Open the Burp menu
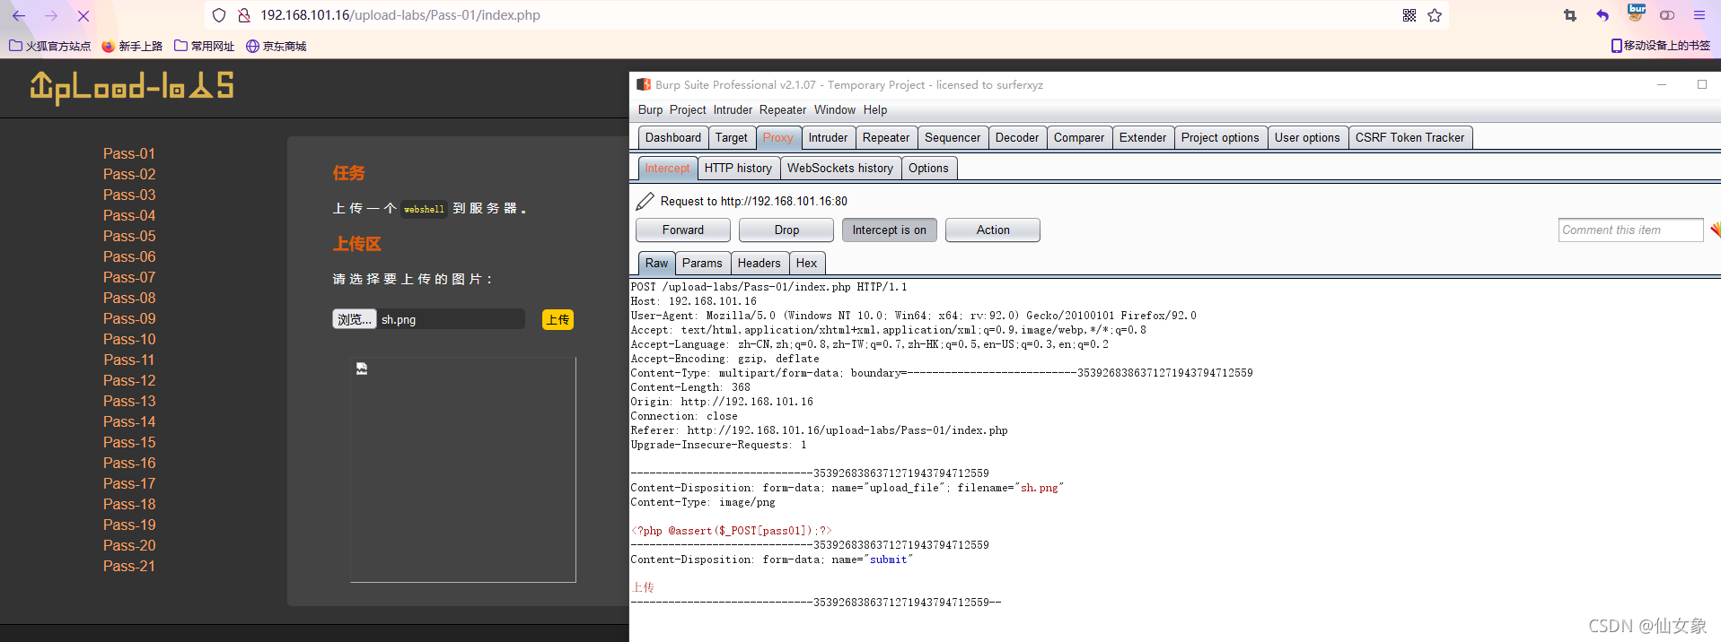The width and height of the screenshot is (1721, 642). 650,109
